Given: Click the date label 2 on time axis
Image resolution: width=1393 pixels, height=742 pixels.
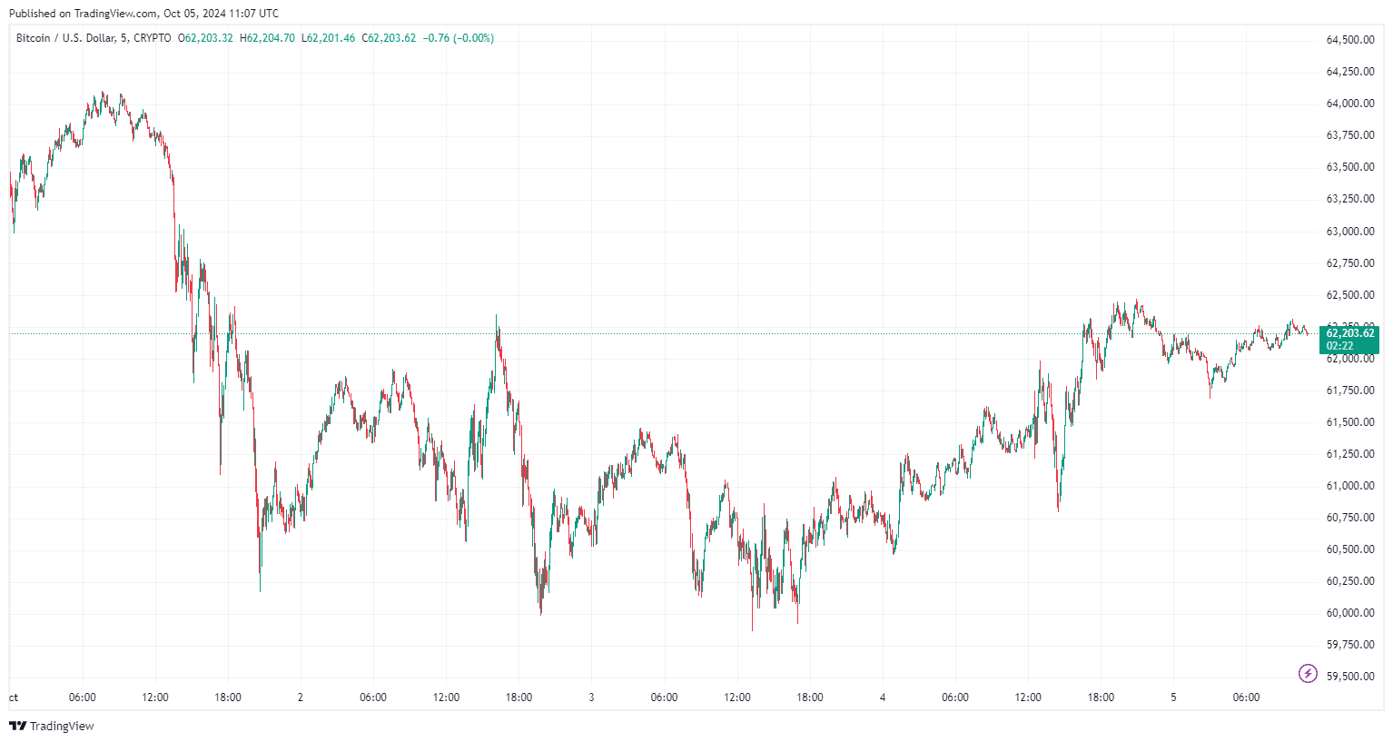Looking at the screenshot, I should pos(301,697).
